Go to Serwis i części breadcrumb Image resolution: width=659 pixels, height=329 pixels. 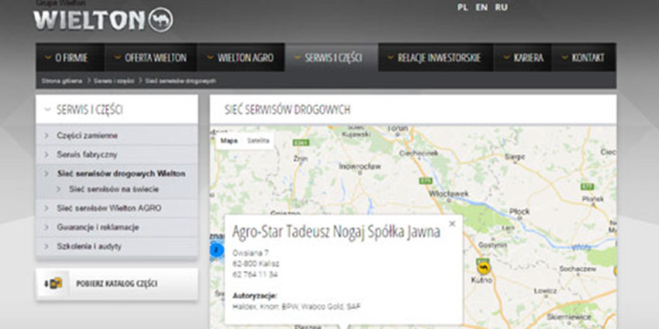[x=114, y=81]
